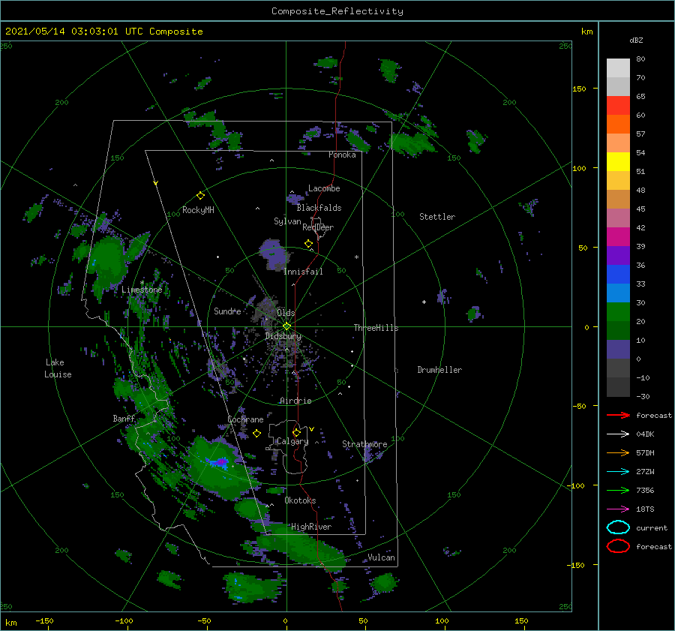Screen dimensions: 675x631
Task: Click the Sylvan label
Action: [287, 221]
